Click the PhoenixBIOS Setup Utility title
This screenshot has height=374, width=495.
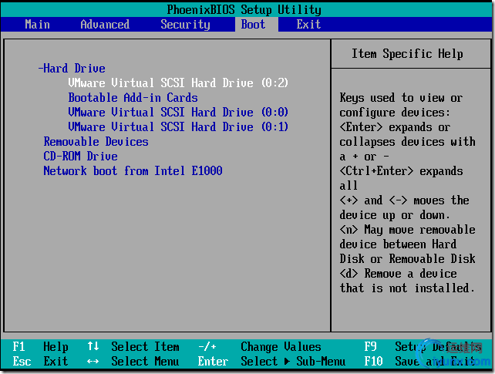coord(244,9)
